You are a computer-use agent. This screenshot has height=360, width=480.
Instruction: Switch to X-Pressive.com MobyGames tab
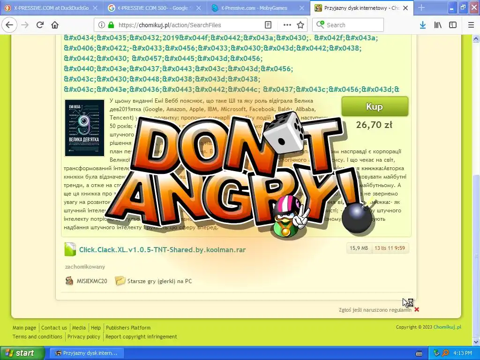[x=258, y=8]
